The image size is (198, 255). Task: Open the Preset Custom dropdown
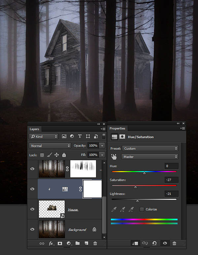coord(150,149)
